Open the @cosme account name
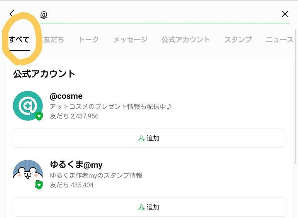The image size is (298, 218). 66,97
